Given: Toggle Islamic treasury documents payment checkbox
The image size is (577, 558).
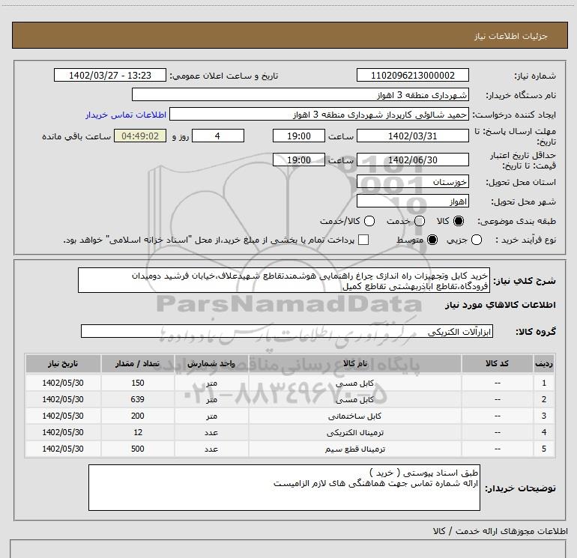Looking at the screenshot, I should [363, 240].
